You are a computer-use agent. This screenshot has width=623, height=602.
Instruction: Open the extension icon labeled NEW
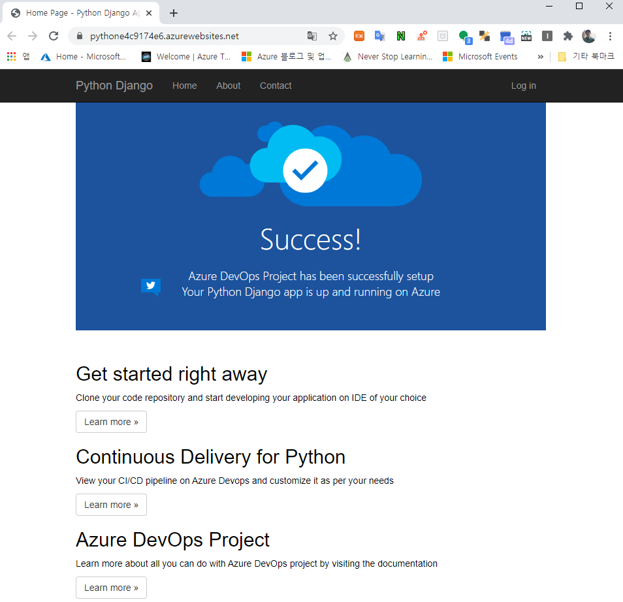pos(526,36)
